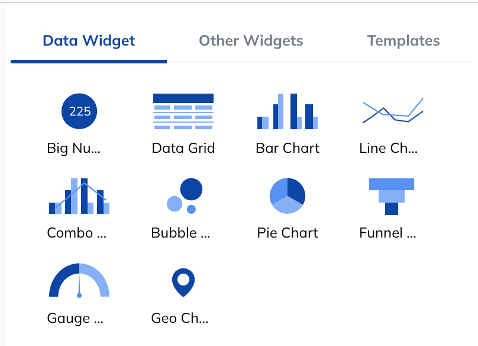This screenshot has width=478, height=346.
Task: Click the Pie Chart label text
Action: pyautogui.click(x=288, y=233)
